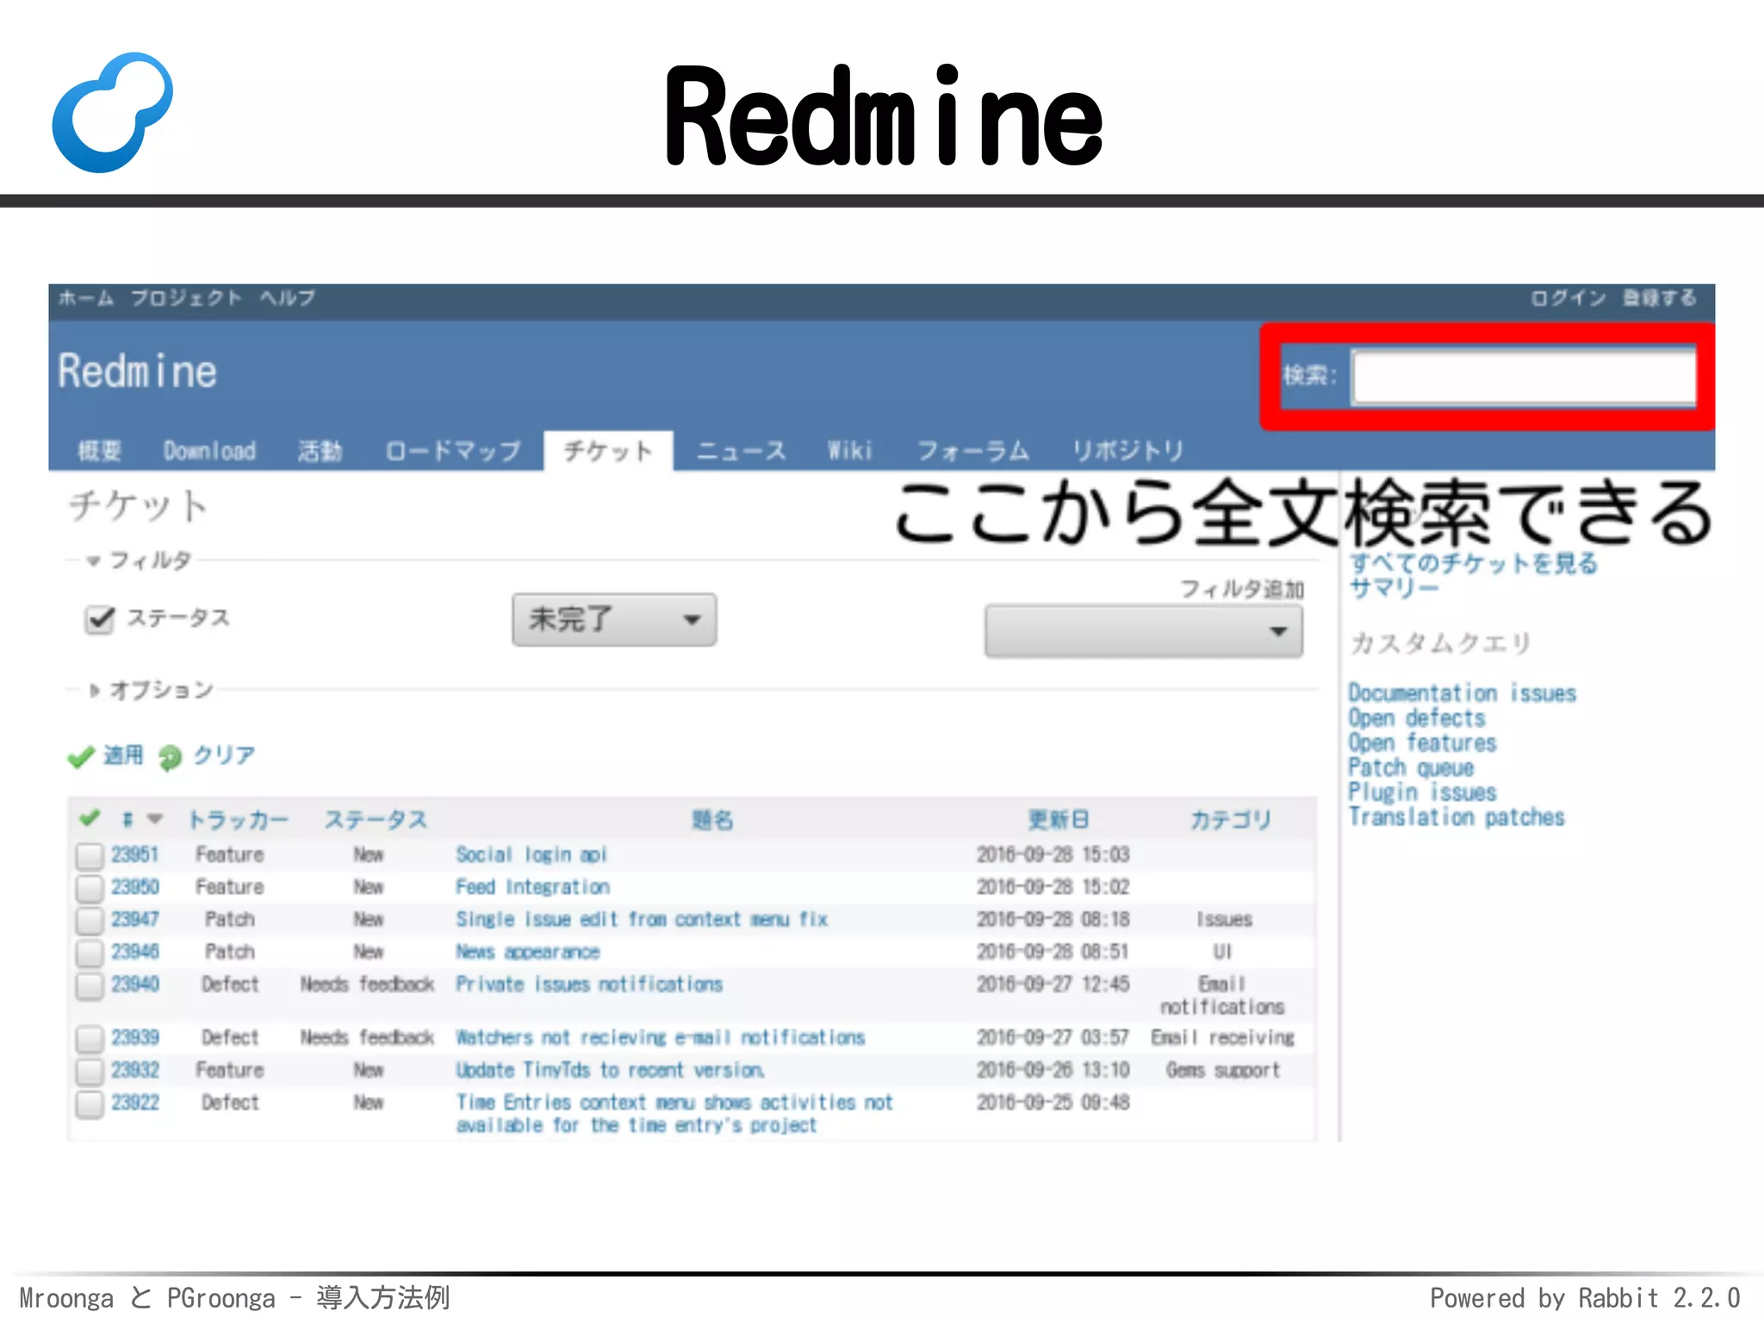Open すべてのチケットを見る link
Screen dimensions: 1764x1323
pos(1473,563)
